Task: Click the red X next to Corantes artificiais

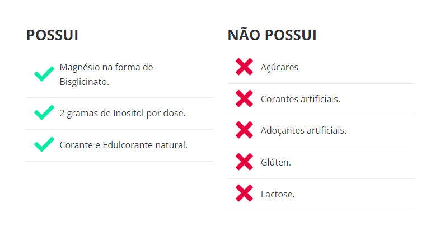Action: point(244,99)
